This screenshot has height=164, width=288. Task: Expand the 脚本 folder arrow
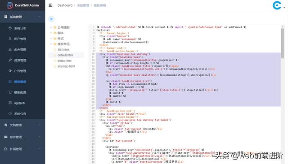pos(51,33)
